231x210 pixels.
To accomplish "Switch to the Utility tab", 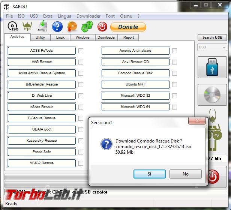I will [x=40, y=37].
